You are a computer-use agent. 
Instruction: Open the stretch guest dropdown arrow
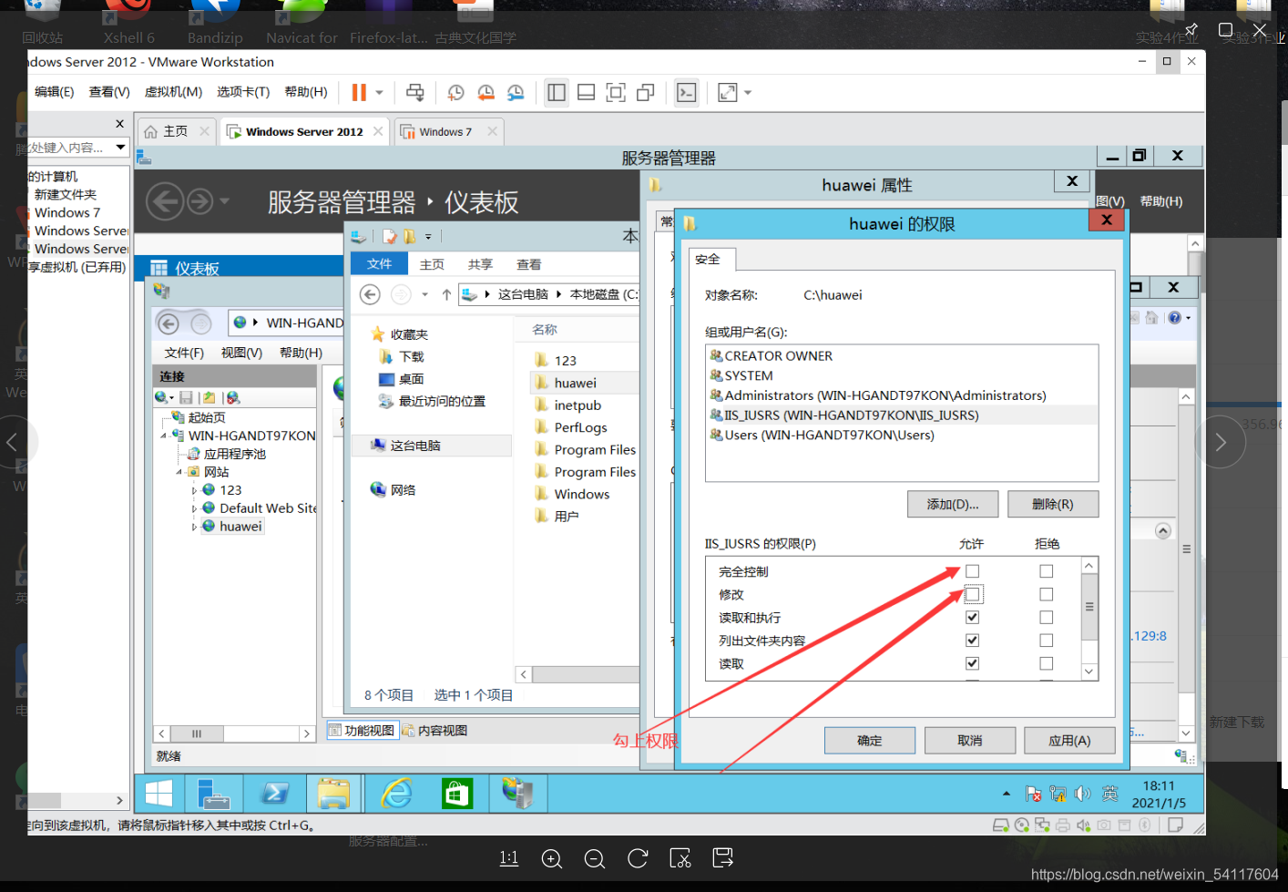tap(748, 92)
